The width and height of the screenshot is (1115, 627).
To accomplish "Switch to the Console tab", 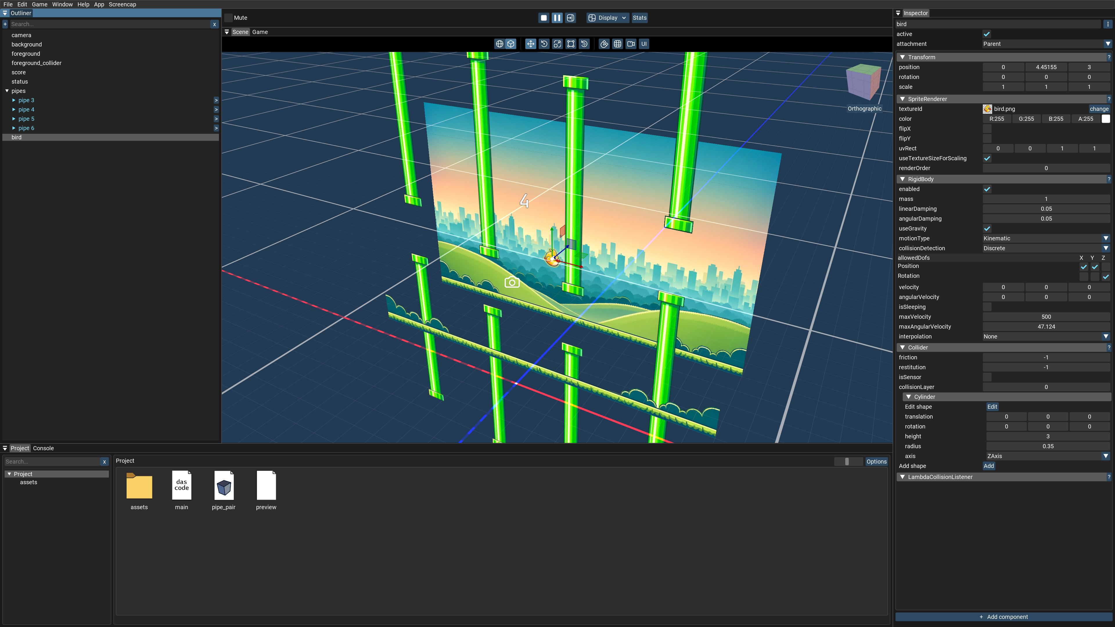I will (x=43, y=448).
